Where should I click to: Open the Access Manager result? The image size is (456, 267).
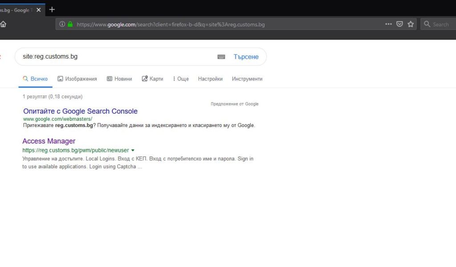pos(49,141)
